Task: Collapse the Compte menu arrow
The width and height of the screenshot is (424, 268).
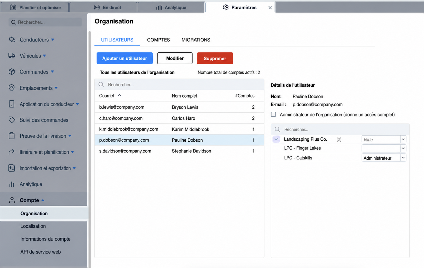Action: 43,200
